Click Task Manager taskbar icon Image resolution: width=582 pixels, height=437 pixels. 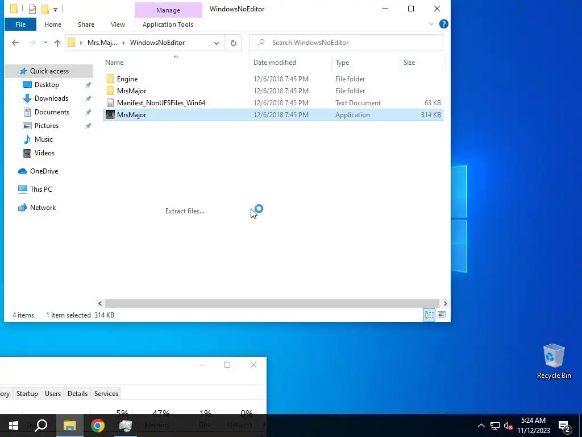126,426
